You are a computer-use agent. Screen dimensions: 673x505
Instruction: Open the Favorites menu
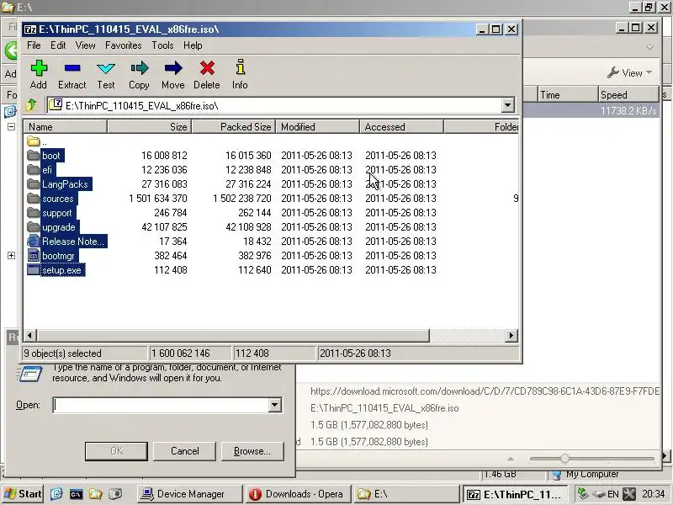(123, 45)
